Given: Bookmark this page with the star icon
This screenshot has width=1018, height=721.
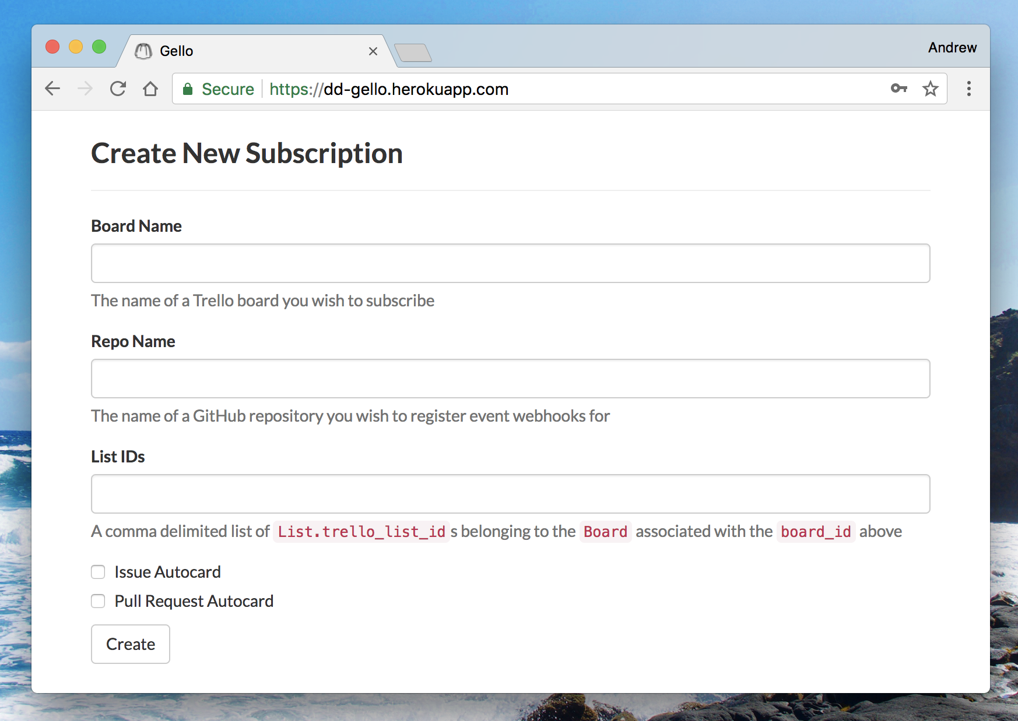Looking at the screenshot, I should pos(931,89).
